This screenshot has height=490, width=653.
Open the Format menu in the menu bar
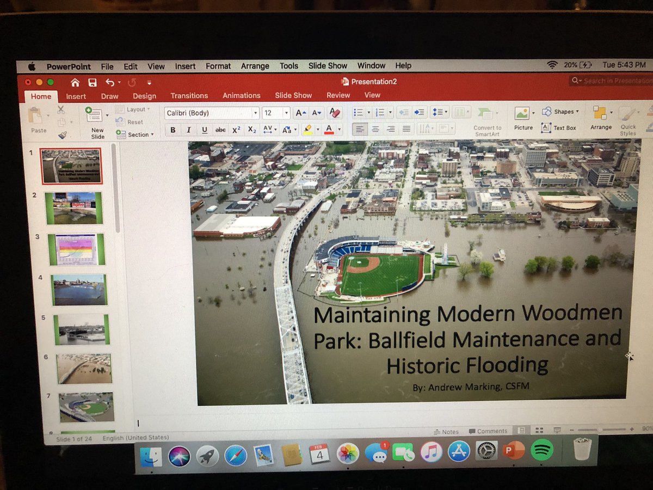[x=218, y=66]
